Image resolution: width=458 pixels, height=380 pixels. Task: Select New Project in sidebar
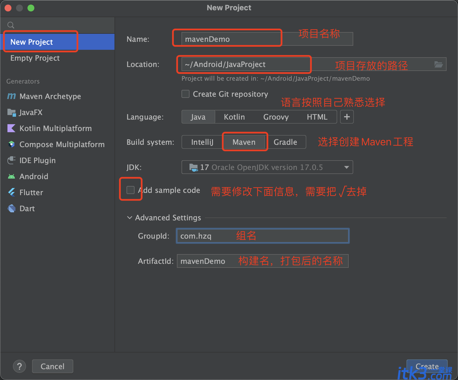coord(57,42)
